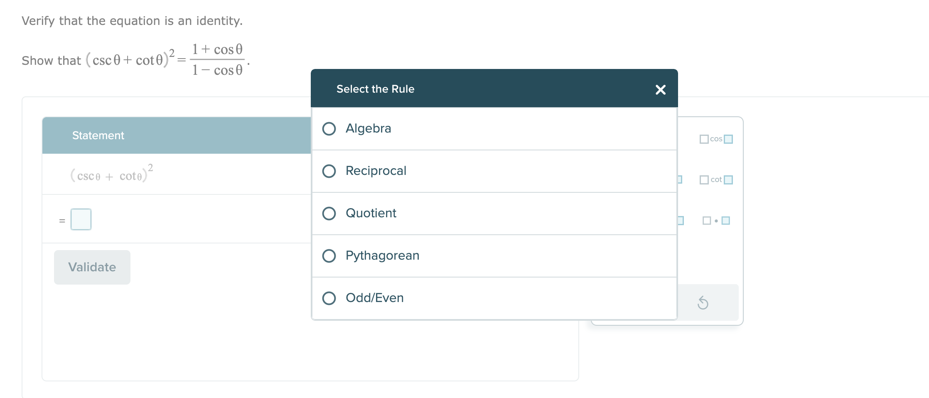Choose the Reciprocal rule
Screen dimensions: 929x398
[x=329, y=171]
